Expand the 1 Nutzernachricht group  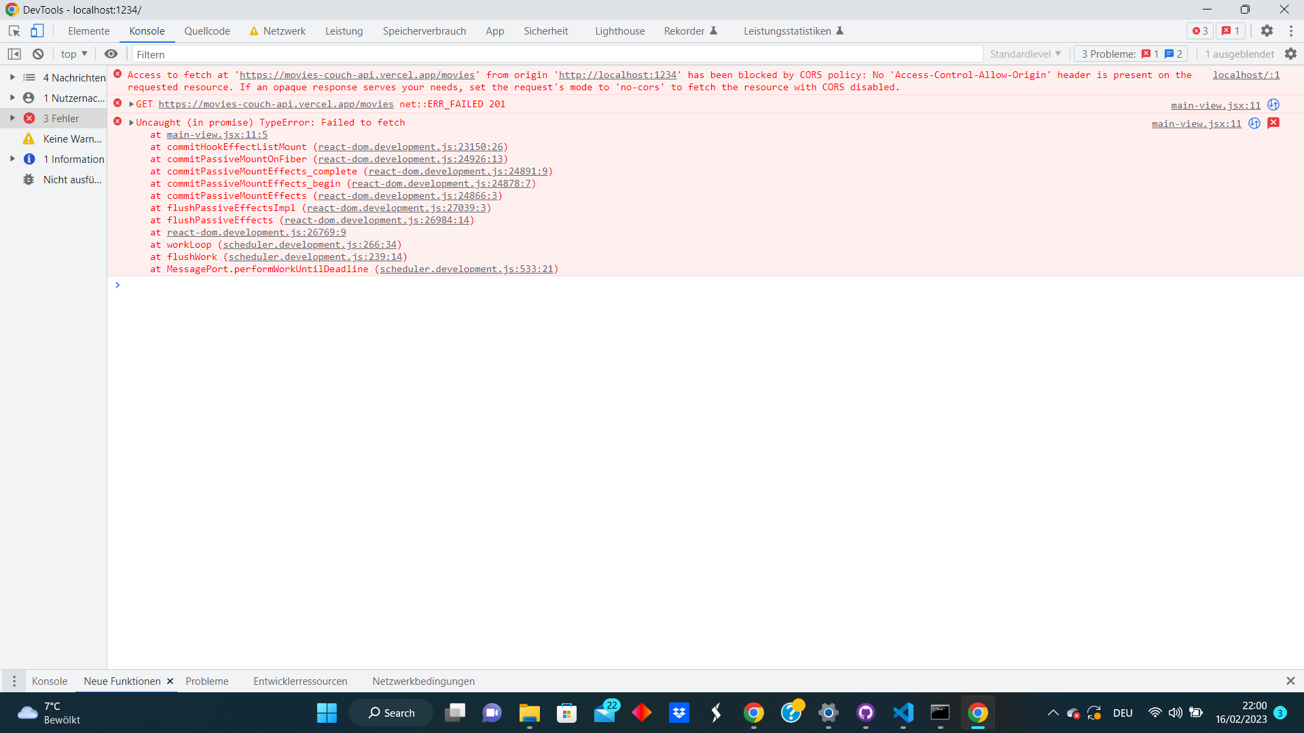(12, 98)
